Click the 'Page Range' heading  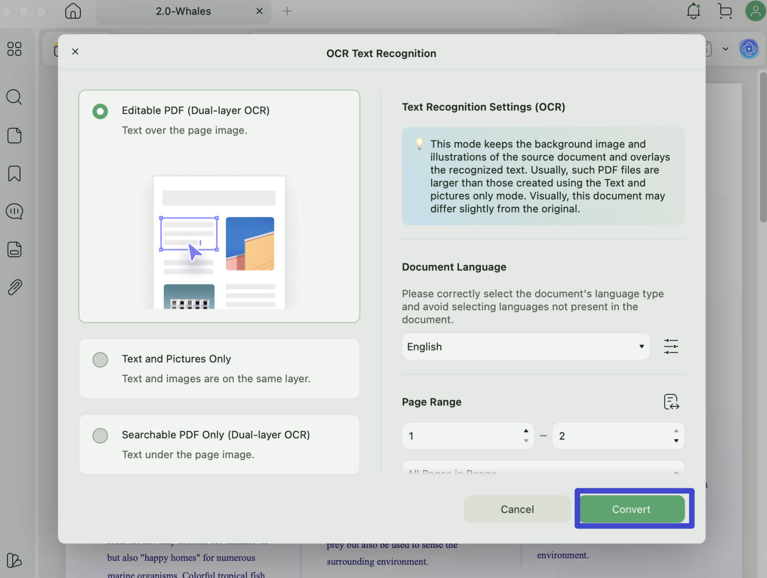pos(432,402)
